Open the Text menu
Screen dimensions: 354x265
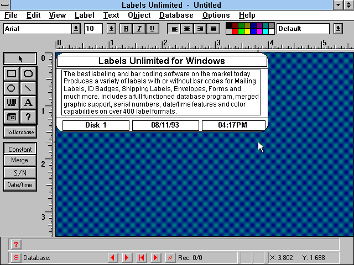pos(111,15)
